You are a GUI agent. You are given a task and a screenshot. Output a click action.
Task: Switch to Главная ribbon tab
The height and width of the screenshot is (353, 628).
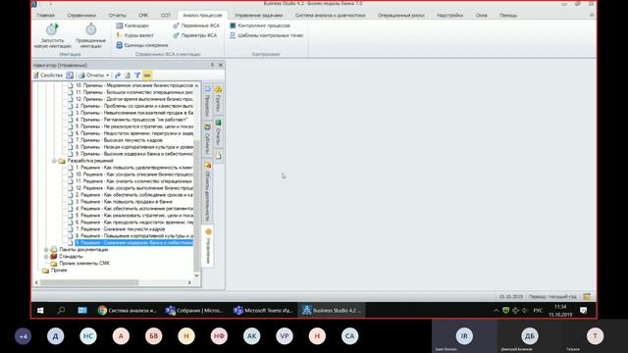click(x=46, y=16)
